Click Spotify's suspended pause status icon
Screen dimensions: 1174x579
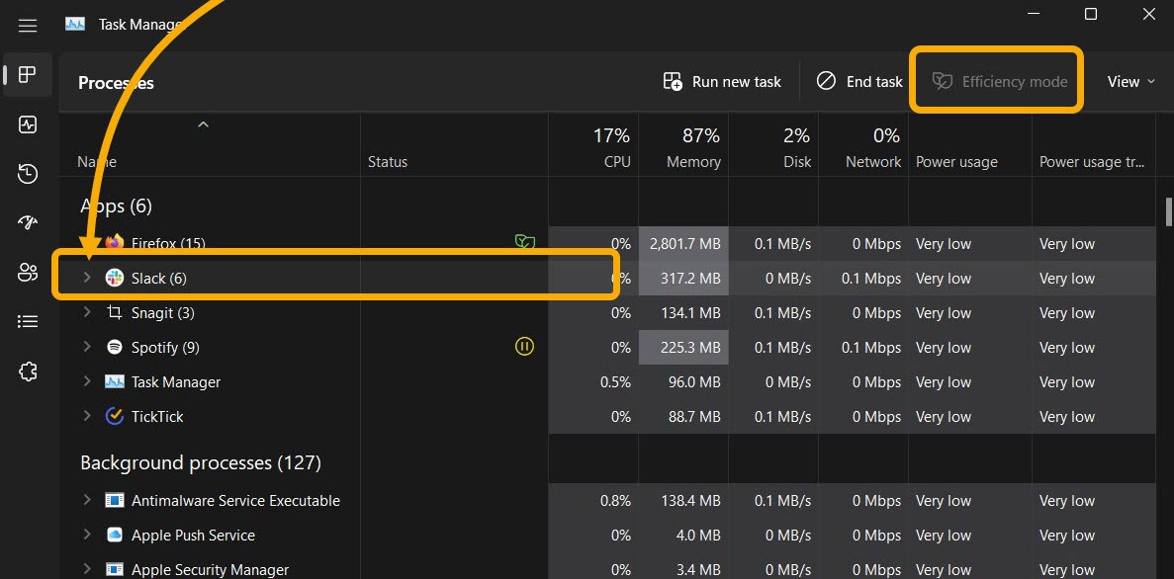click(524, 347)
